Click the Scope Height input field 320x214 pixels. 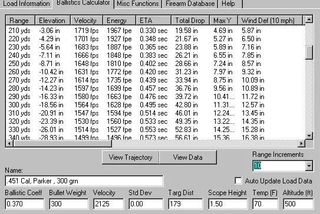pyautogui.click(x=227, y=204)
